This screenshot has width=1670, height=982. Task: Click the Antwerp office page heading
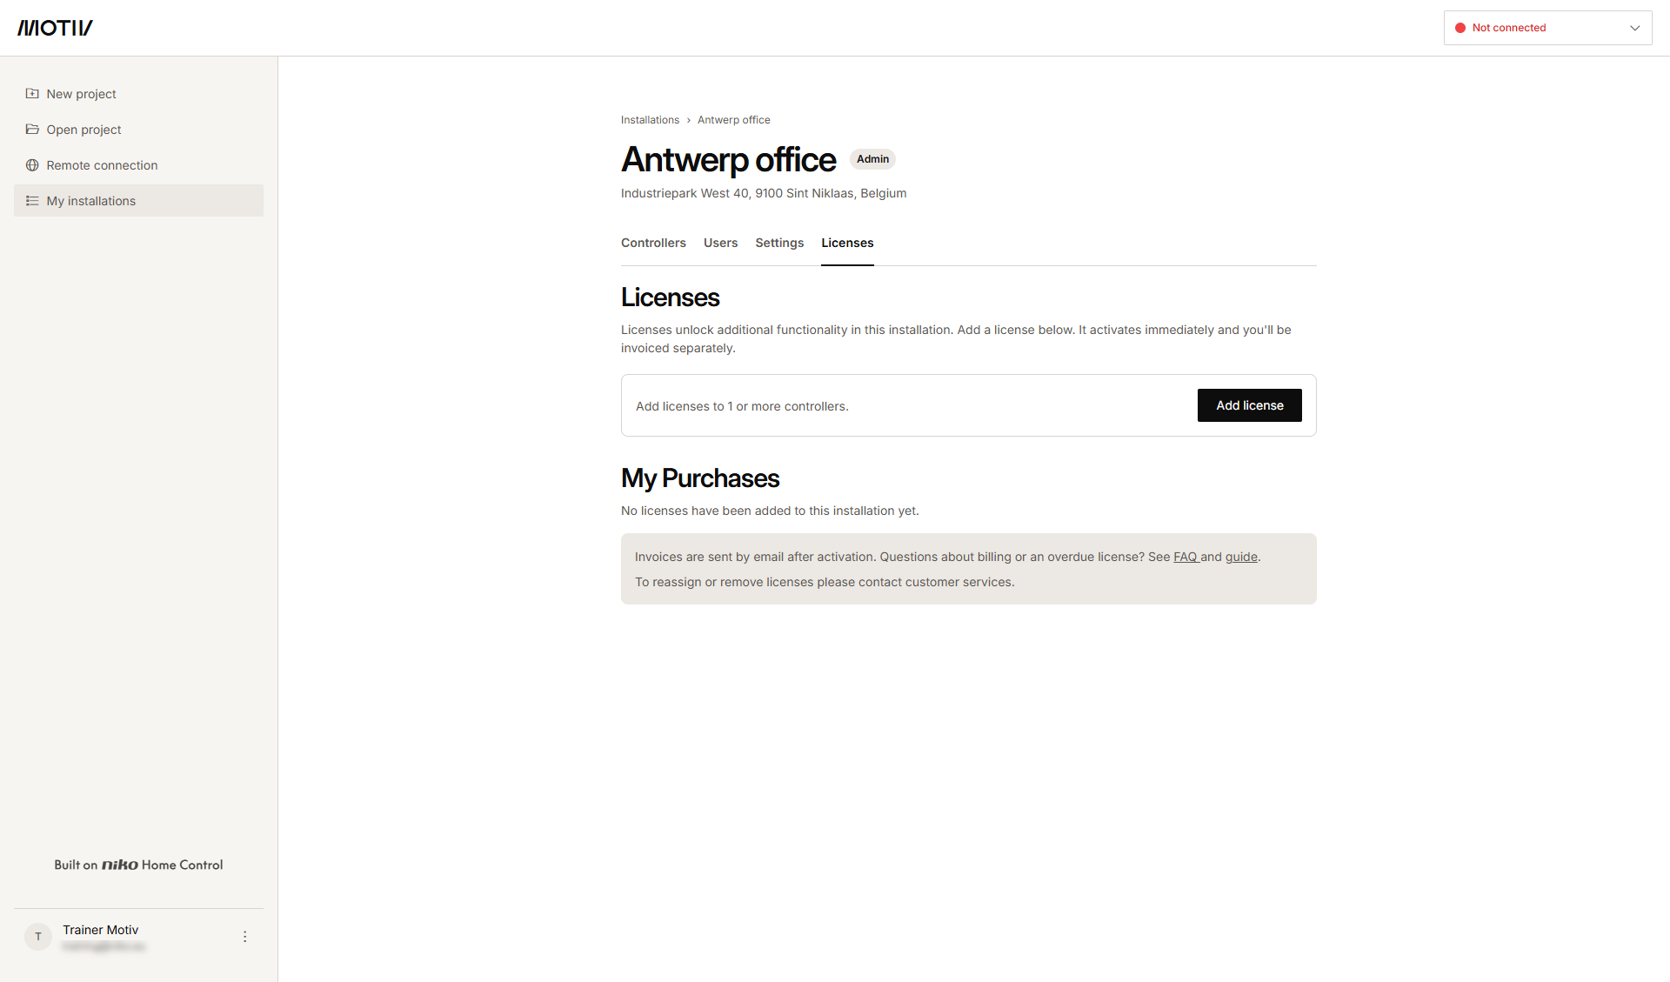pyautogui.click(x=728, y=160)
